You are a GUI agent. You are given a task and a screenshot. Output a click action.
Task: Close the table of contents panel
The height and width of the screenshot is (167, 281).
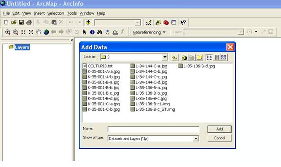click(72, 40)
